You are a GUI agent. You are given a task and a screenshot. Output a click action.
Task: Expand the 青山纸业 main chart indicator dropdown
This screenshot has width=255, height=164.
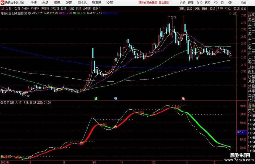click(29, 13)
